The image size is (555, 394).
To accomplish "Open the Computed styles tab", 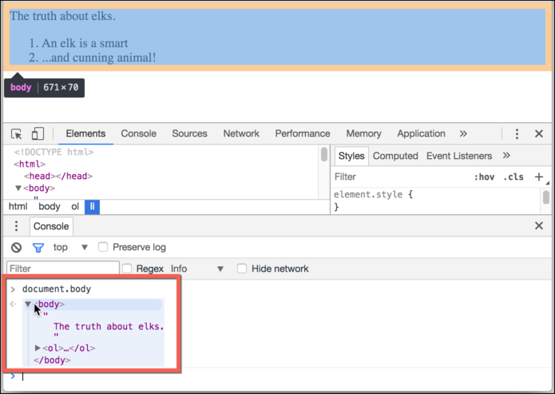I will pos(395,157).
